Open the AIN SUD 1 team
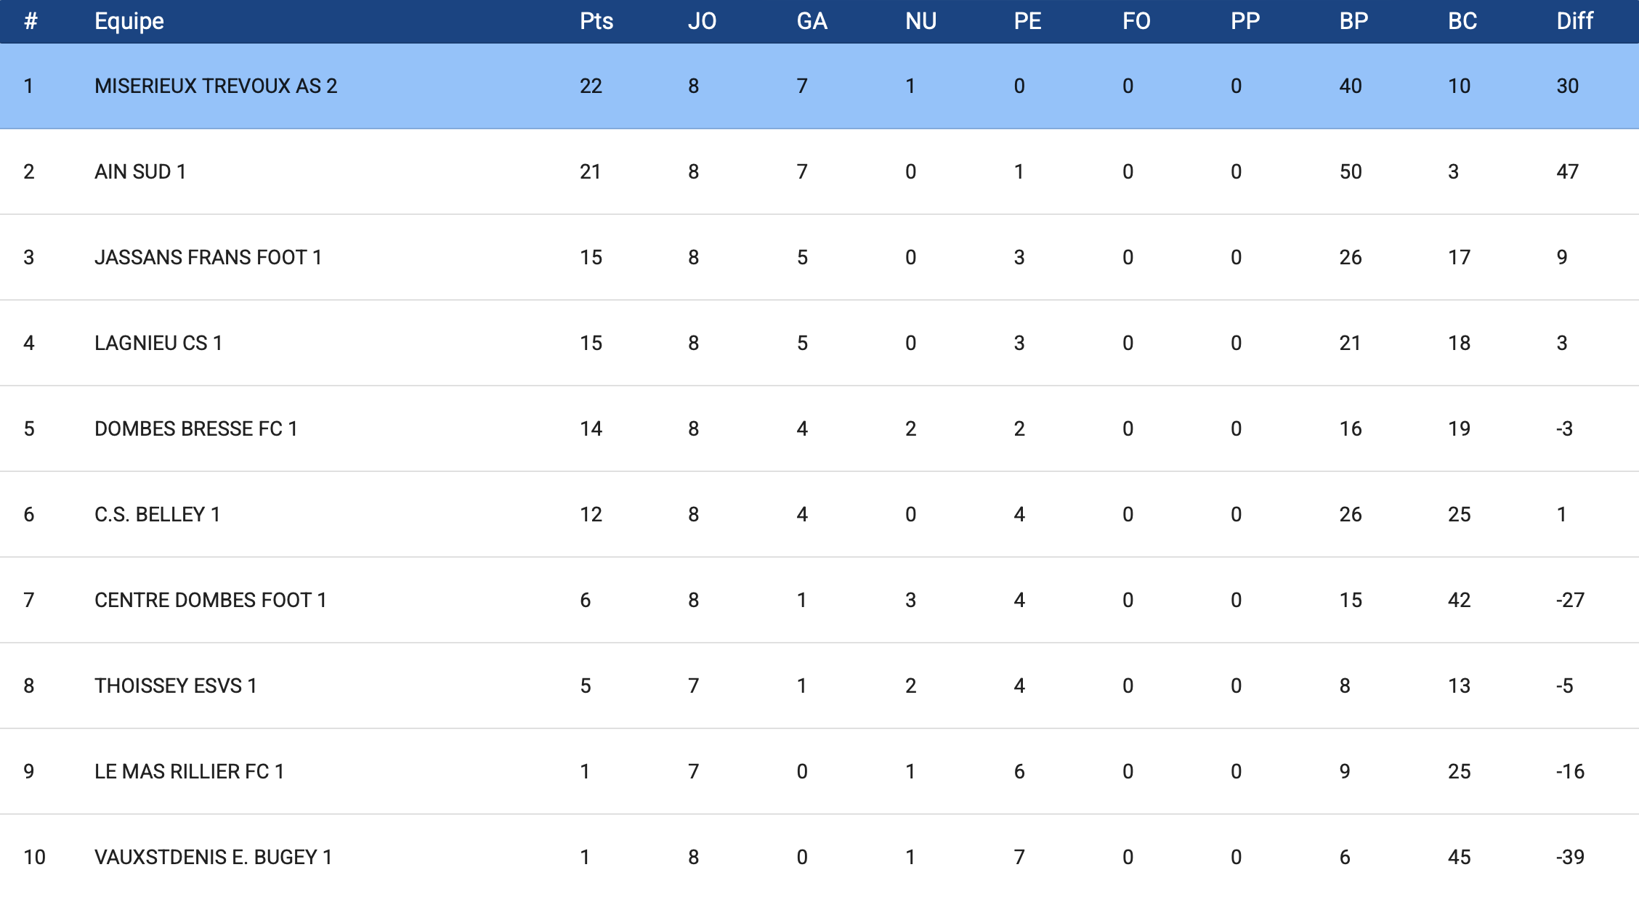The height and width of the screenshot is (899, 1639). pyautogui.click(x=140, y=171)
